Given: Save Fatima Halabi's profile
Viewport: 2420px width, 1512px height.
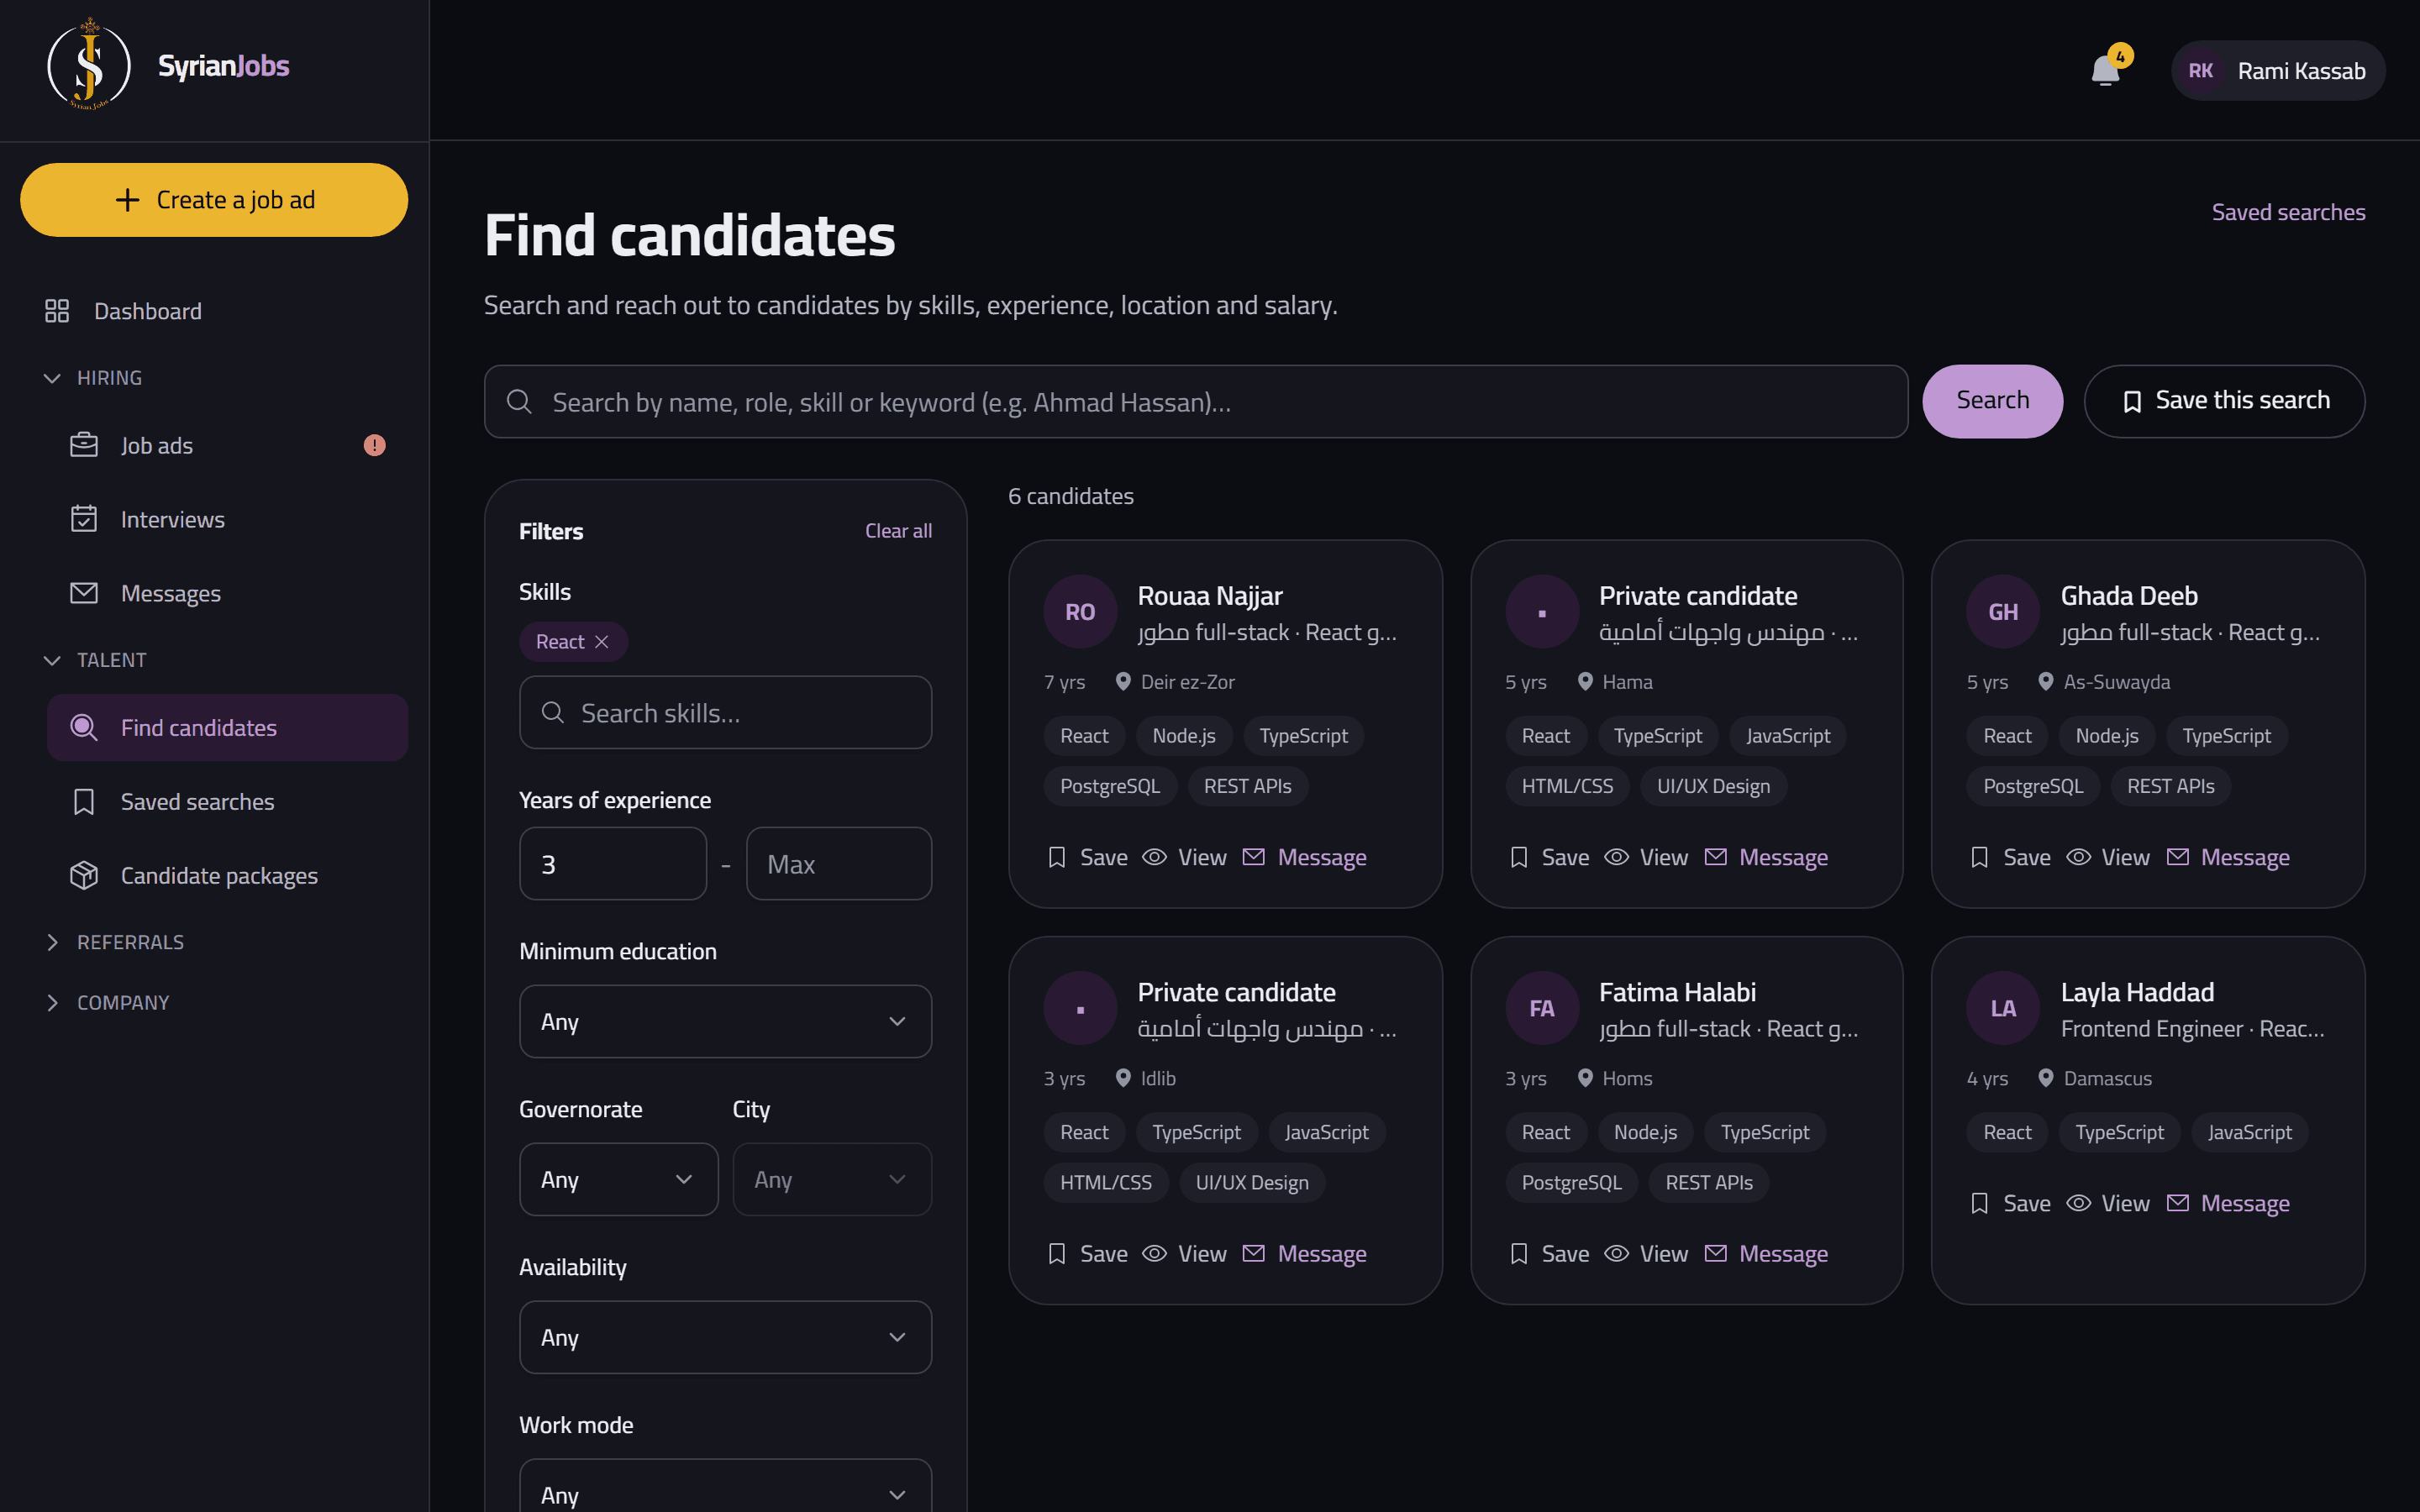Looking at the screenshot, I should (x=1549, y=1253).
